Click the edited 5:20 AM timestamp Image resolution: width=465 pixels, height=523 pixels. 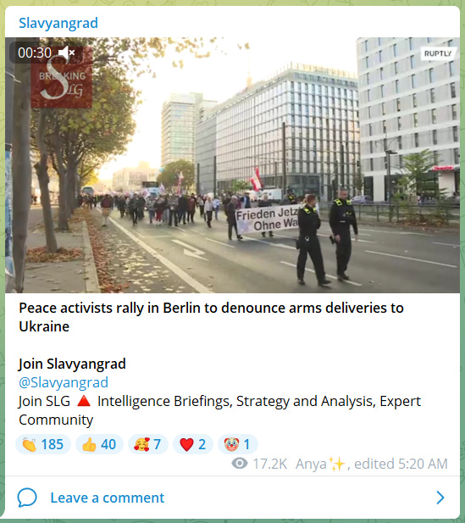pyautogui.click(x=401, y=464)
